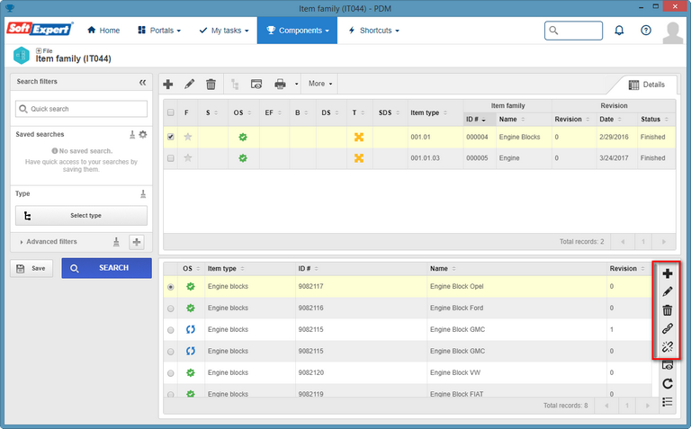Expand the Advanced filters section
The height and width of the screenshot is (429, 691).
click(49, 241)
